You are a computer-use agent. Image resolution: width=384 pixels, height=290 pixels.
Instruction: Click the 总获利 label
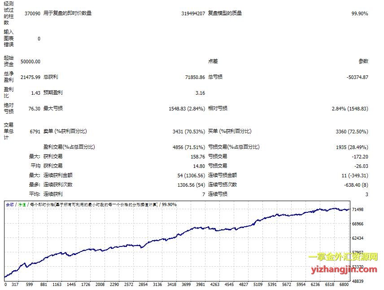(x=51, y=77)
